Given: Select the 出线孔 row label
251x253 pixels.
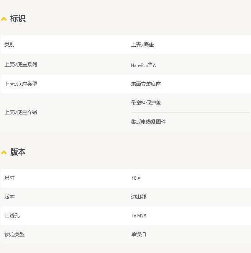Looking at the screenshot, I should click(12, 215).
